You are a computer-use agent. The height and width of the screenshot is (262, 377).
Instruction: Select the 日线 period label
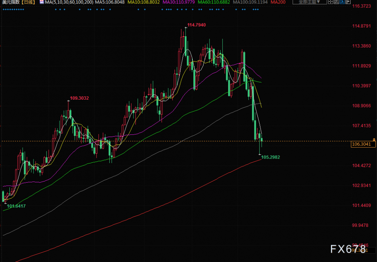click(29, 2)
